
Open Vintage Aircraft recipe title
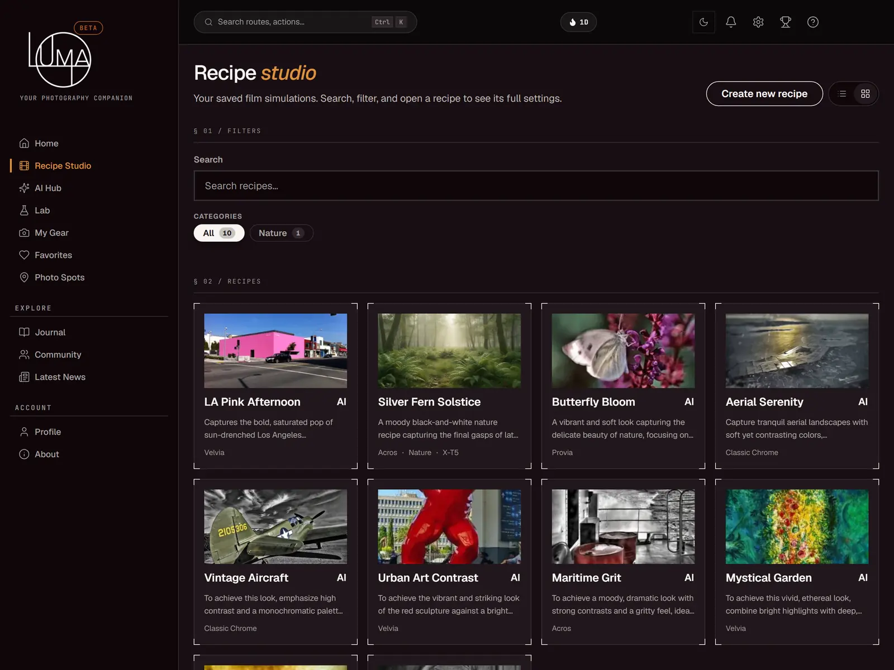[x=246, y=578]
